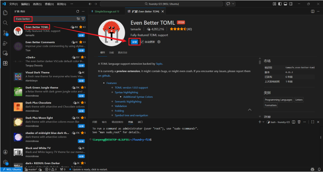323x172 pixels.
Task: Open the 编辑(E) menu
Action: tap(25, 4)
